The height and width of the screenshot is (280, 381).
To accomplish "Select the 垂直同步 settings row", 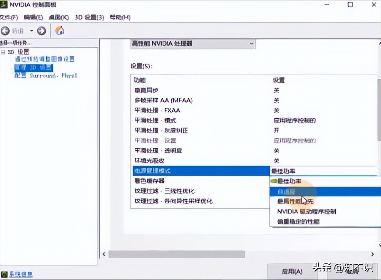I will pyautogui.click(x=146, y=90).
